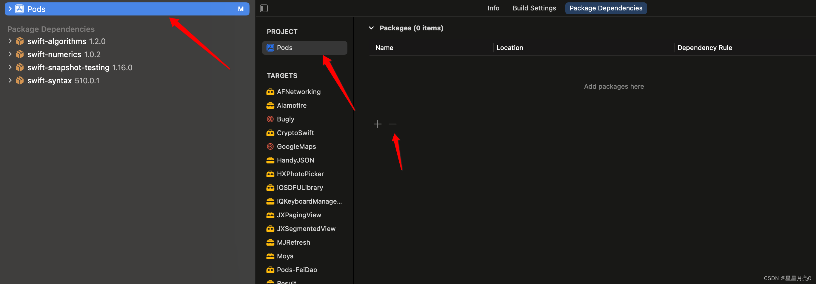The height and width of the screenshot is (284, 816).
Task: Expand swift-snapshot-testing package
Action: (x=10, y=67)
